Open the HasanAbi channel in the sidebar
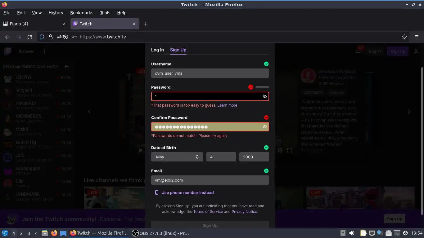This screenshot has width=424, height=238. [x=37, y=105]
